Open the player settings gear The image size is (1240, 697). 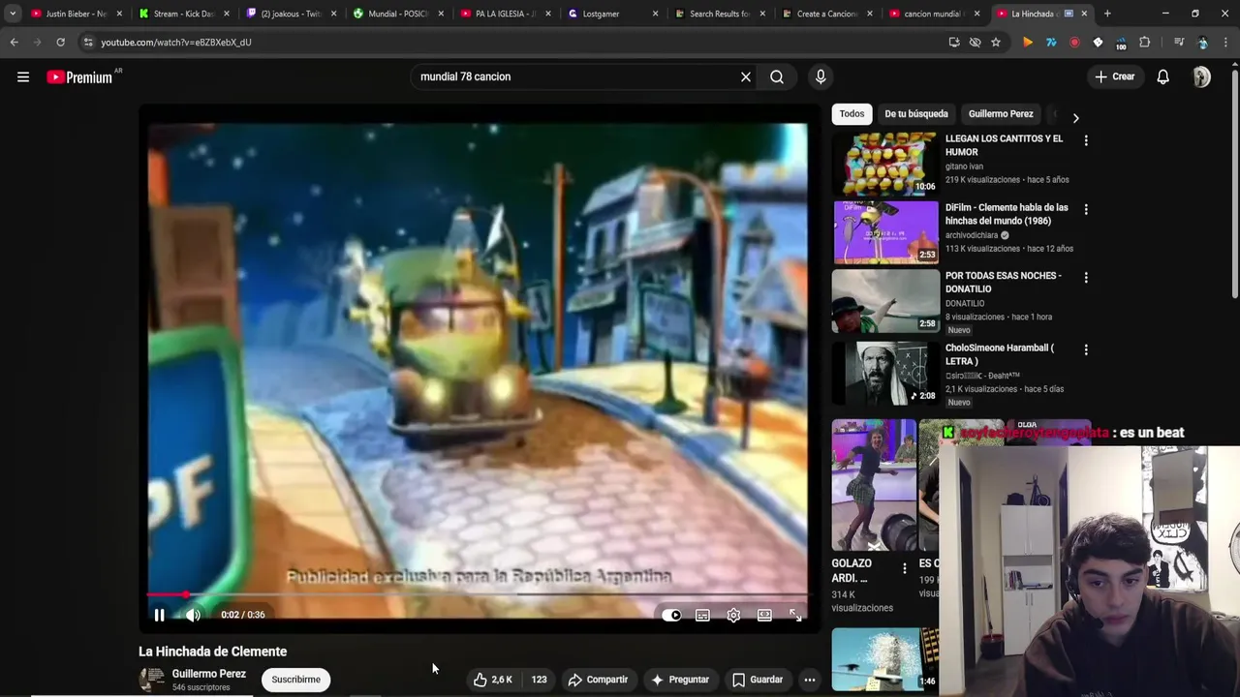pyautogui.click(x=733, y=615)
